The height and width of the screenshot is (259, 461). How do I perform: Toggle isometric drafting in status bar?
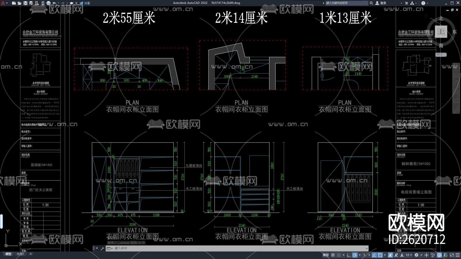pyautogui.click(x=364, y=255)
